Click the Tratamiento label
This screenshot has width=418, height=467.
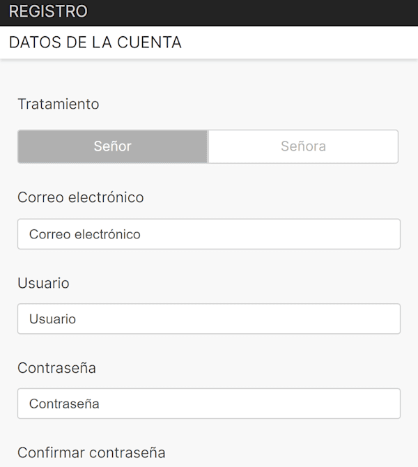[x=59, y=104]
